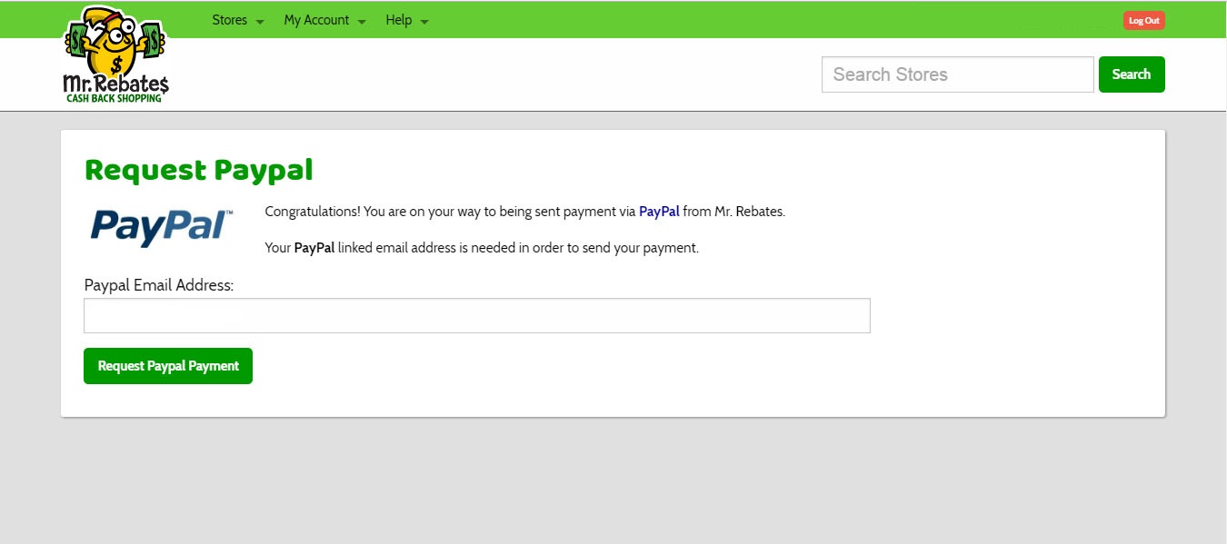This screenshot has width=1227, height=544.
Task: Click the Mr. Rebates wordmark under mascot
Action: pos(115,84)
